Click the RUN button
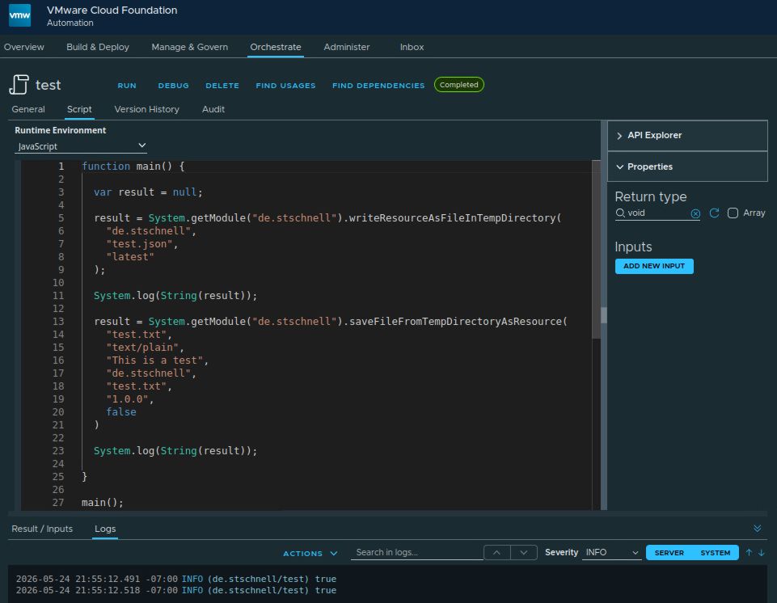The image size is (777, 603). (127, 85)
